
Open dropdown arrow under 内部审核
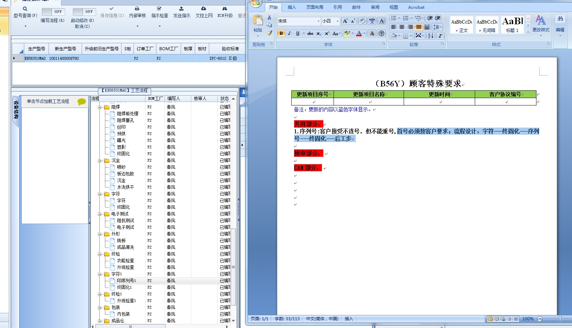pyautogui.click(x=137, y=26)
